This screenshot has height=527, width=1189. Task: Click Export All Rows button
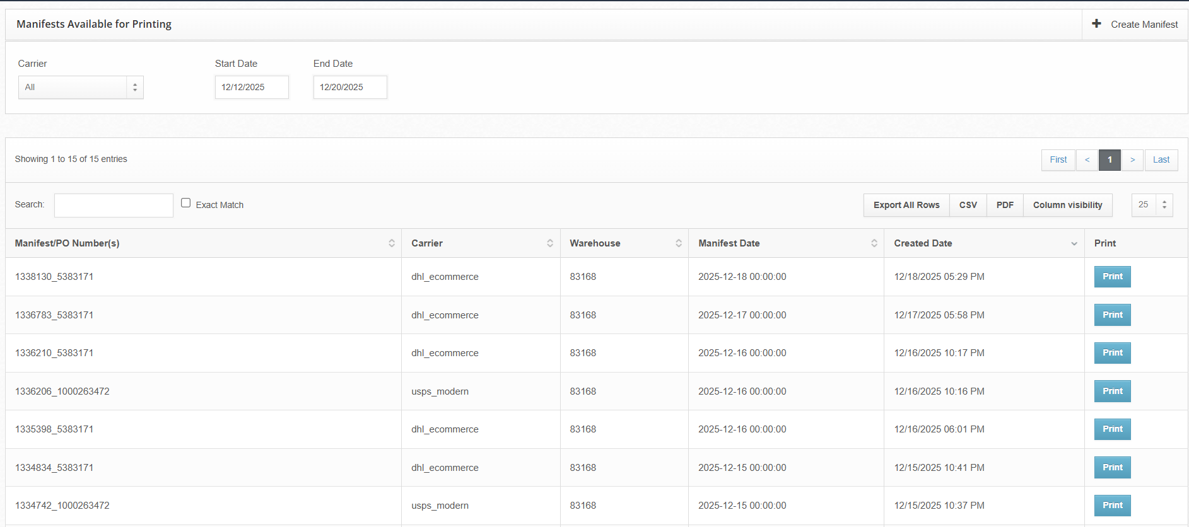[906, 206]
